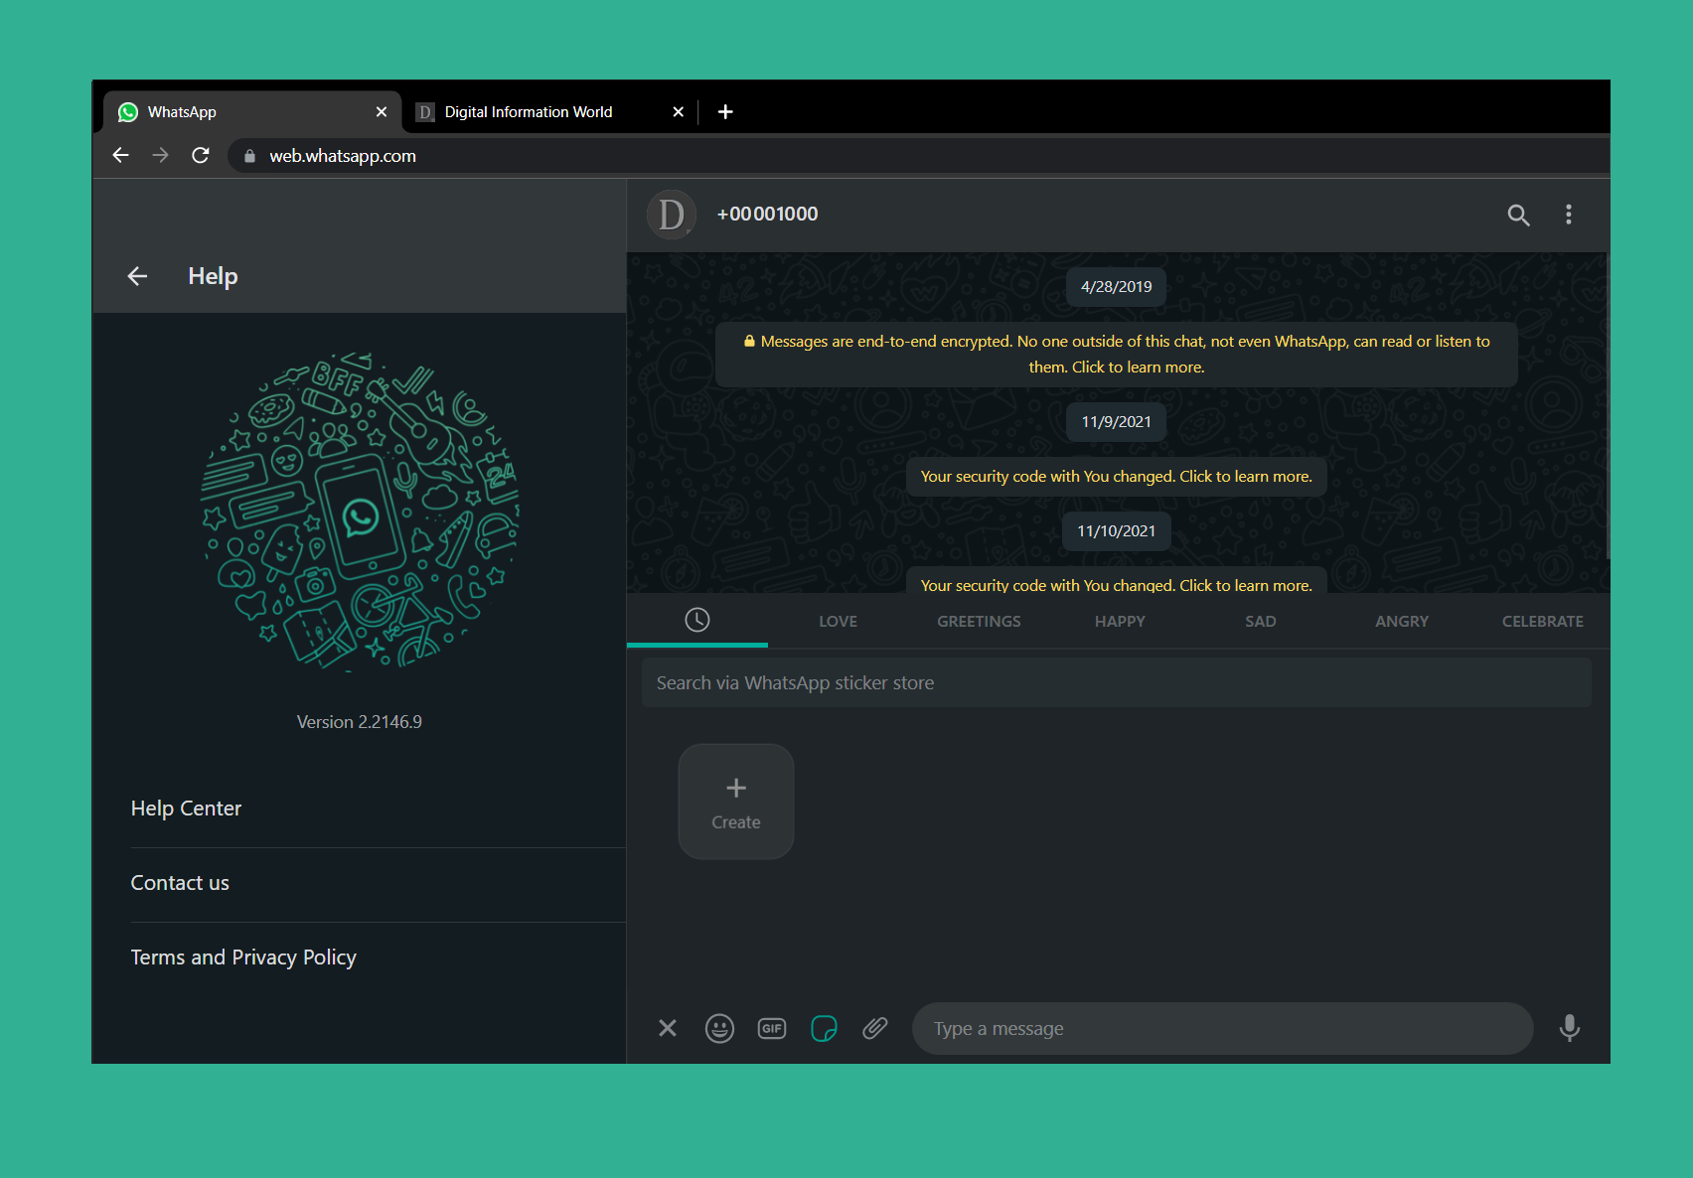Click the Create sticker button
This screenshot has height=1178, width=1693.
coord(736,802)
